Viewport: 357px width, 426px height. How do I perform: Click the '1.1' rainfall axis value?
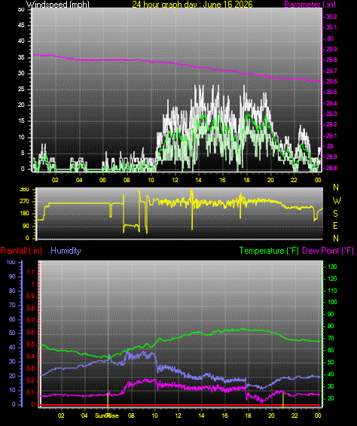point(31,272)
